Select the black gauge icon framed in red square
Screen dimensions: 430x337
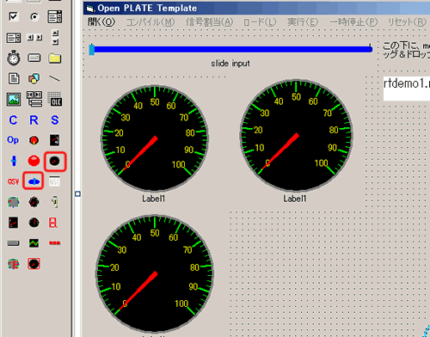tap(34, 264)
